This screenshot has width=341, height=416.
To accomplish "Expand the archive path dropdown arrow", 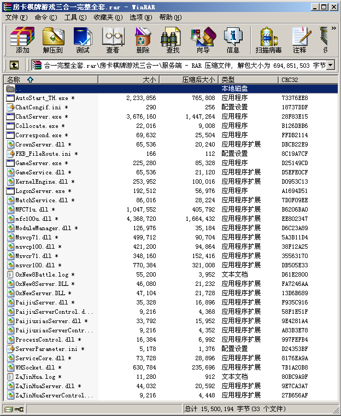I will coord(331,66).
